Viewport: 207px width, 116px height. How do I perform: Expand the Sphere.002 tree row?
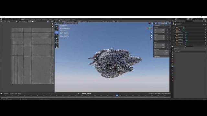[x=175, y=34]
